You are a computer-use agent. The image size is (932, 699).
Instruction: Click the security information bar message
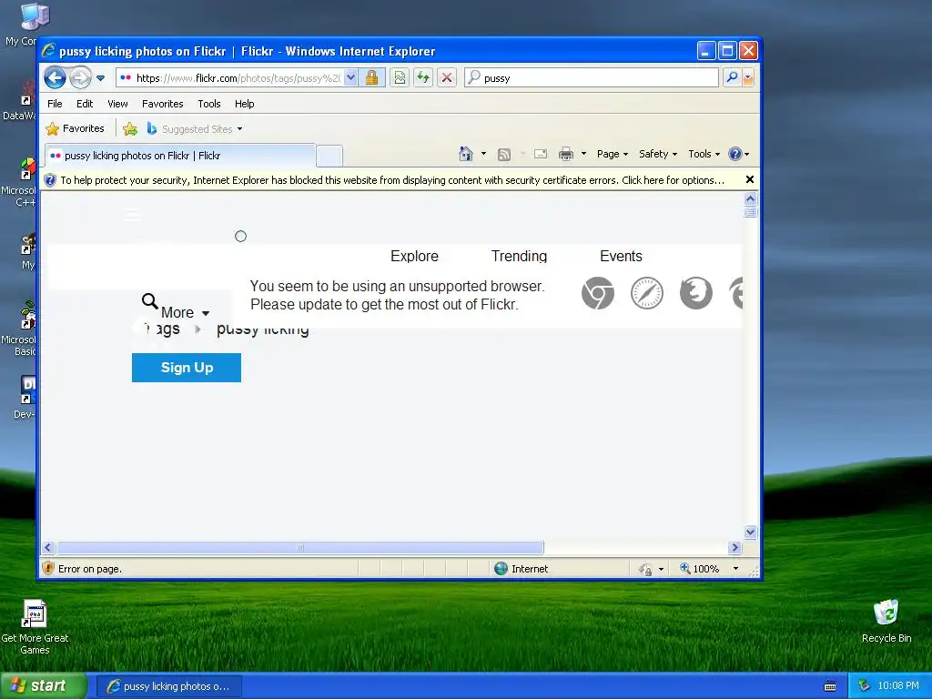(x=391, y=180)
